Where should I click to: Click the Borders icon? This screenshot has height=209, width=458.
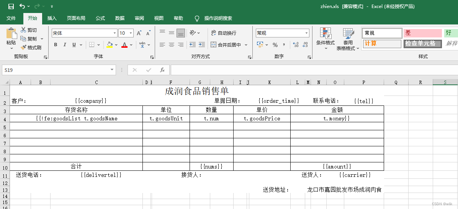coord(92,45)
